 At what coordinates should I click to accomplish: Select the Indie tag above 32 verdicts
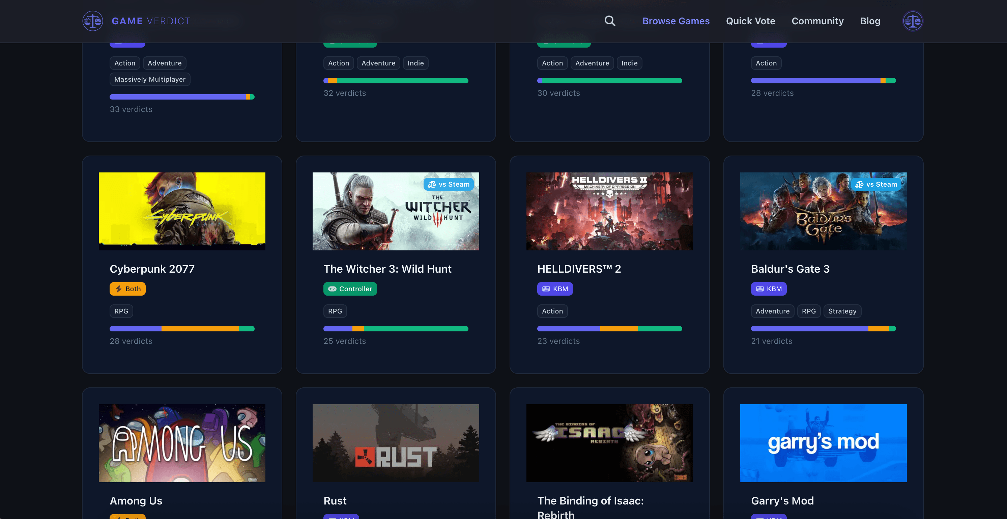(x=415, y=63)
